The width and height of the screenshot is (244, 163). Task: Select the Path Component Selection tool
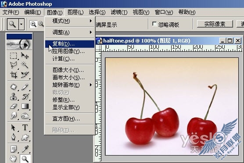(x=13, y=128)
